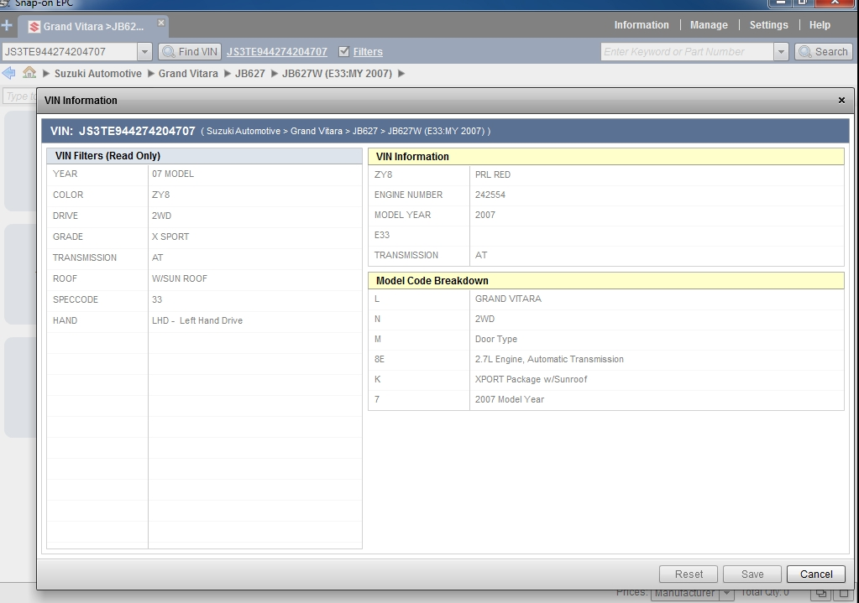
Task: Open the JS3TE944274204707 VIN link
Action: pyautogui.click(x=276, y=52)
